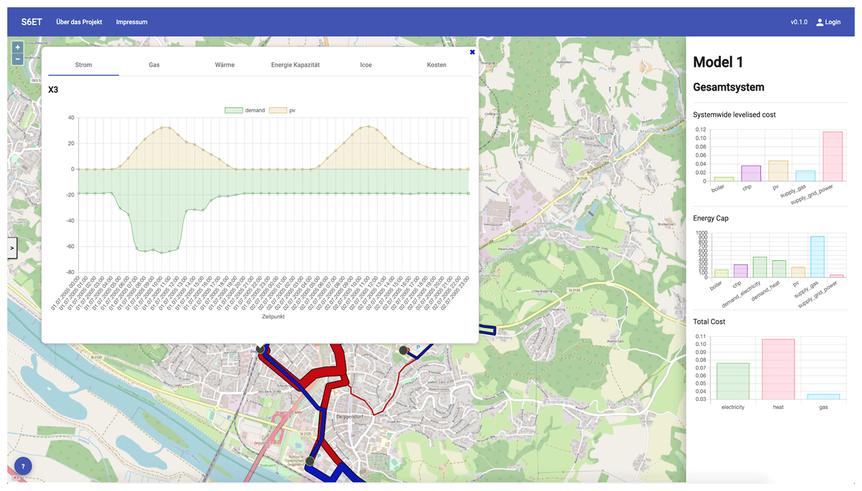862x491 pixels.
Task: Click the user Login icon
Action: (x=820, y=22)
